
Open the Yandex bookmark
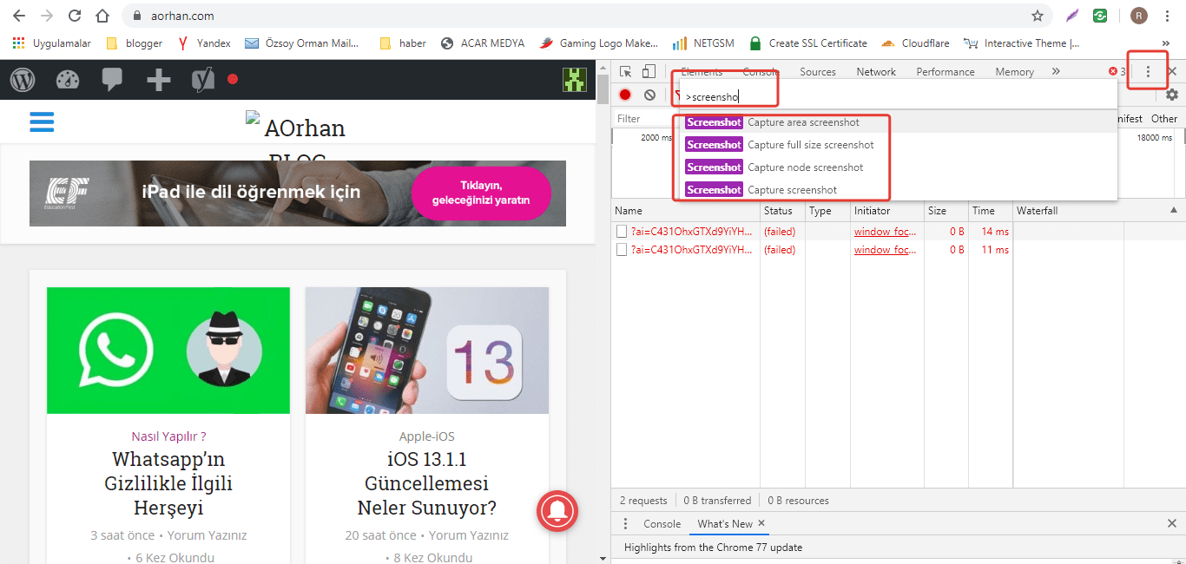tap(204, 43)
